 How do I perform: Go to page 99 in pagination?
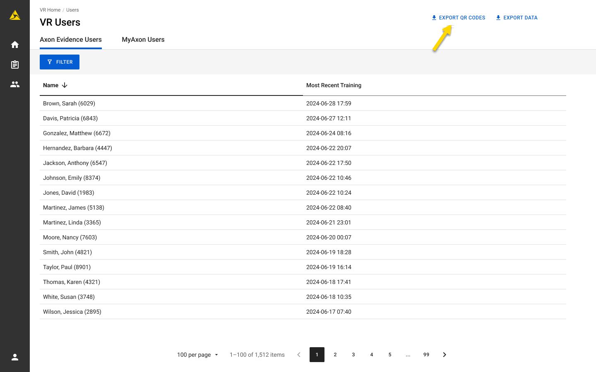click(x=426, y=355)
